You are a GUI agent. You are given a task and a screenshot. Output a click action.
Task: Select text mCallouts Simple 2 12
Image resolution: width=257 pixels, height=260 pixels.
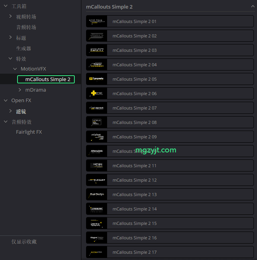point(134,180)
